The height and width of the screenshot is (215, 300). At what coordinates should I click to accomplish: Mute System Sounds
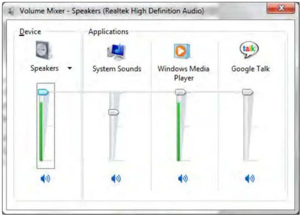[116, 179]
